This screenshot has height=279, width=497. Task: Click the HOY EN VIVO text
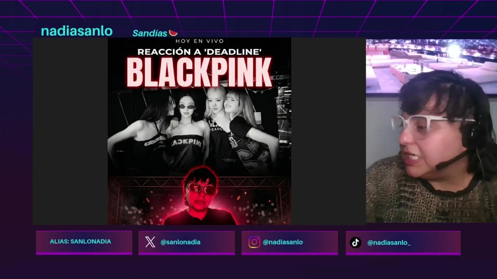pyautogui.click(x=200, y=41)
